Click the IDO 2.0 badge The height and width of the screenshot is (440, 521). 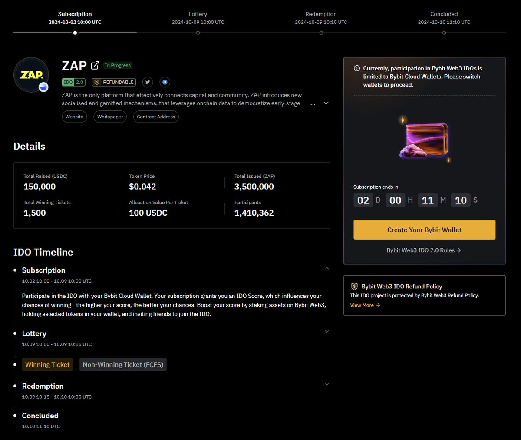coord(74,82)
